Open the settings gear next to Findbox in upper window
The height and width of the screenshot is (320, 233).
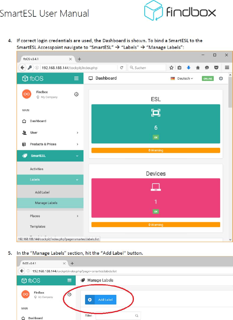(76, 94)
